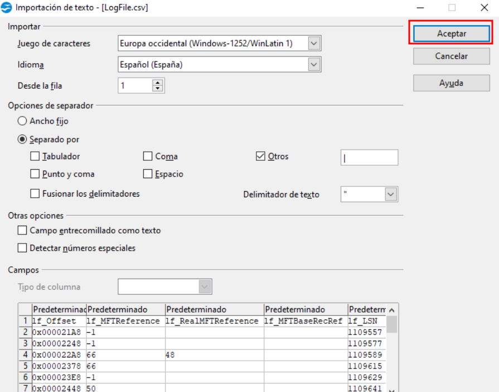Check Campo entrecomillado como texto
Viewport: 499px width, 392px height.
(22, 230)
